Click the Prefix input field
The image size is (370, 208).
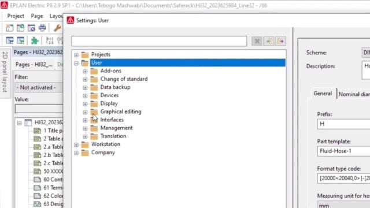pyautogui.click(x=343, y=124)
